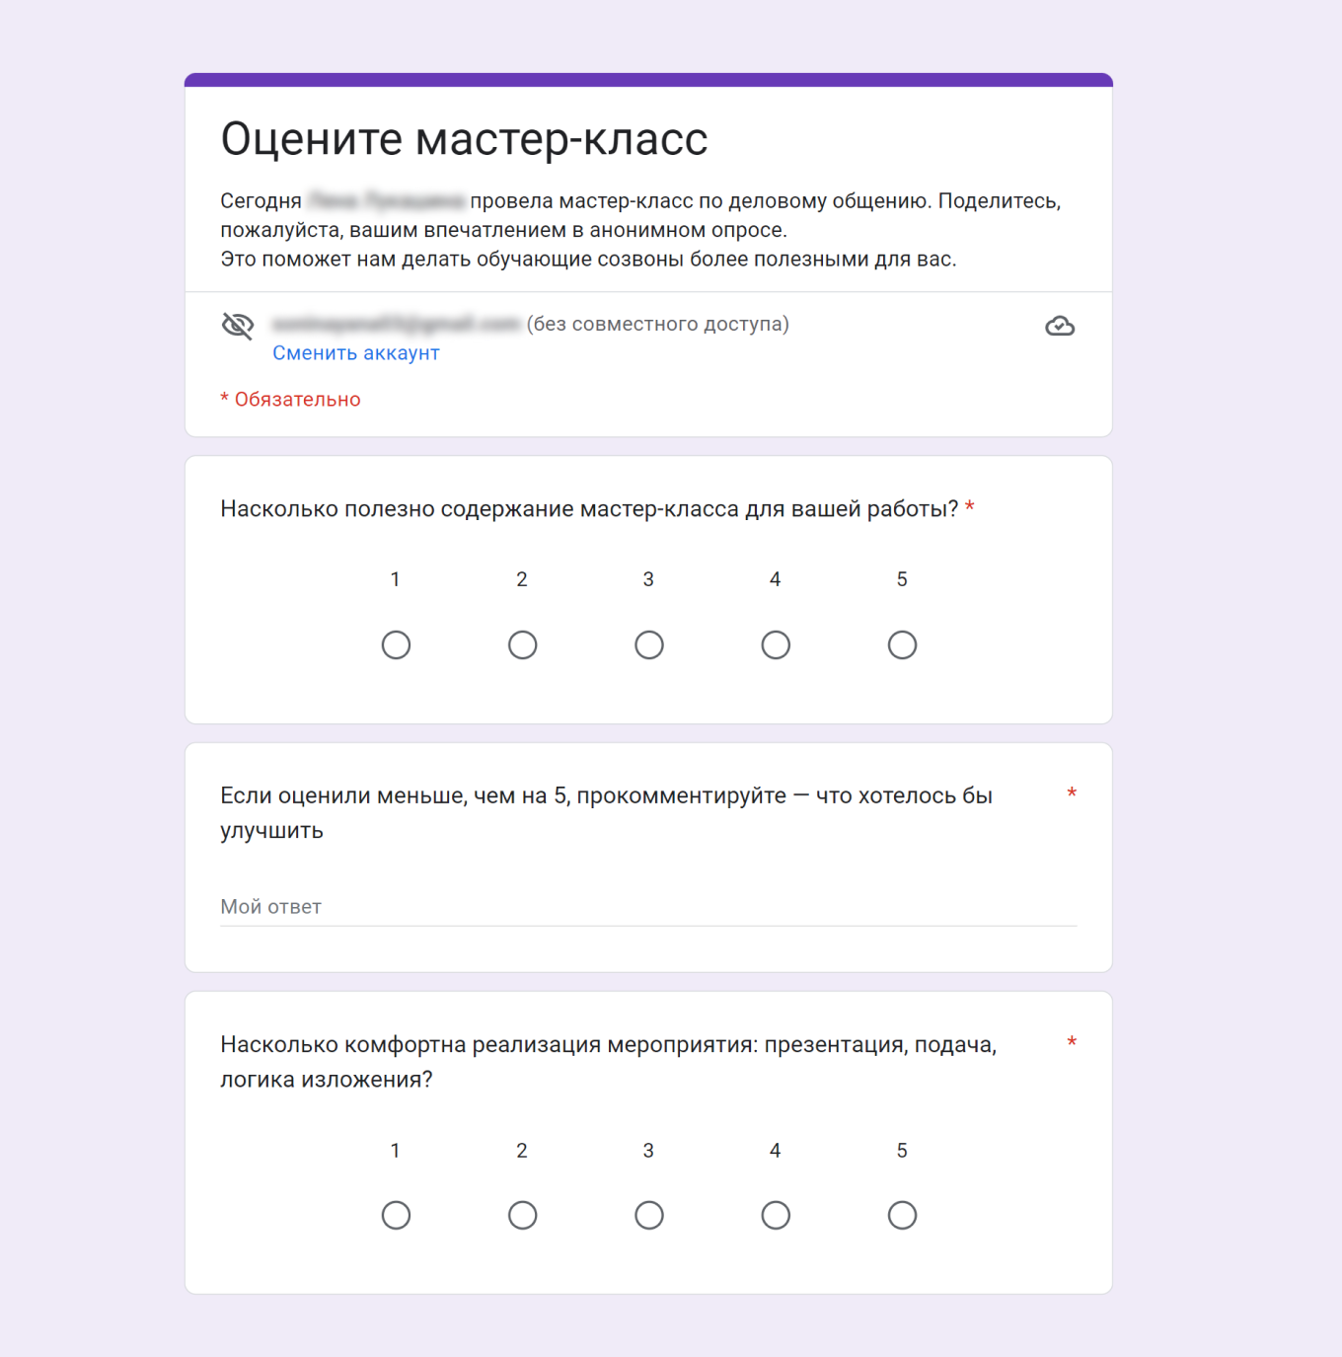The image size is (1342, 1357).
Task: Click the form title 'Оцените мастер-класс'
Action: pos(464,139)
